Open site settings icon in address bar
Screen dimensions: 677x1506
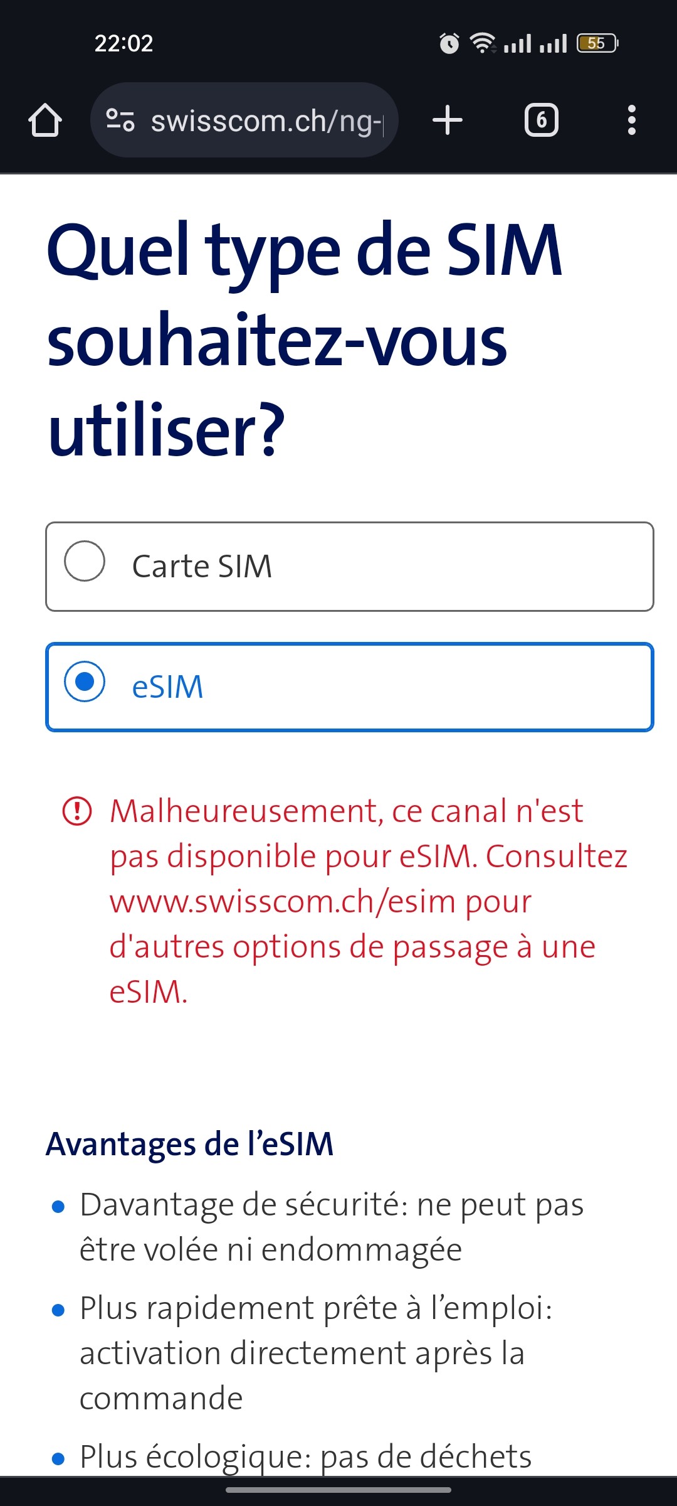coord(120,120)
